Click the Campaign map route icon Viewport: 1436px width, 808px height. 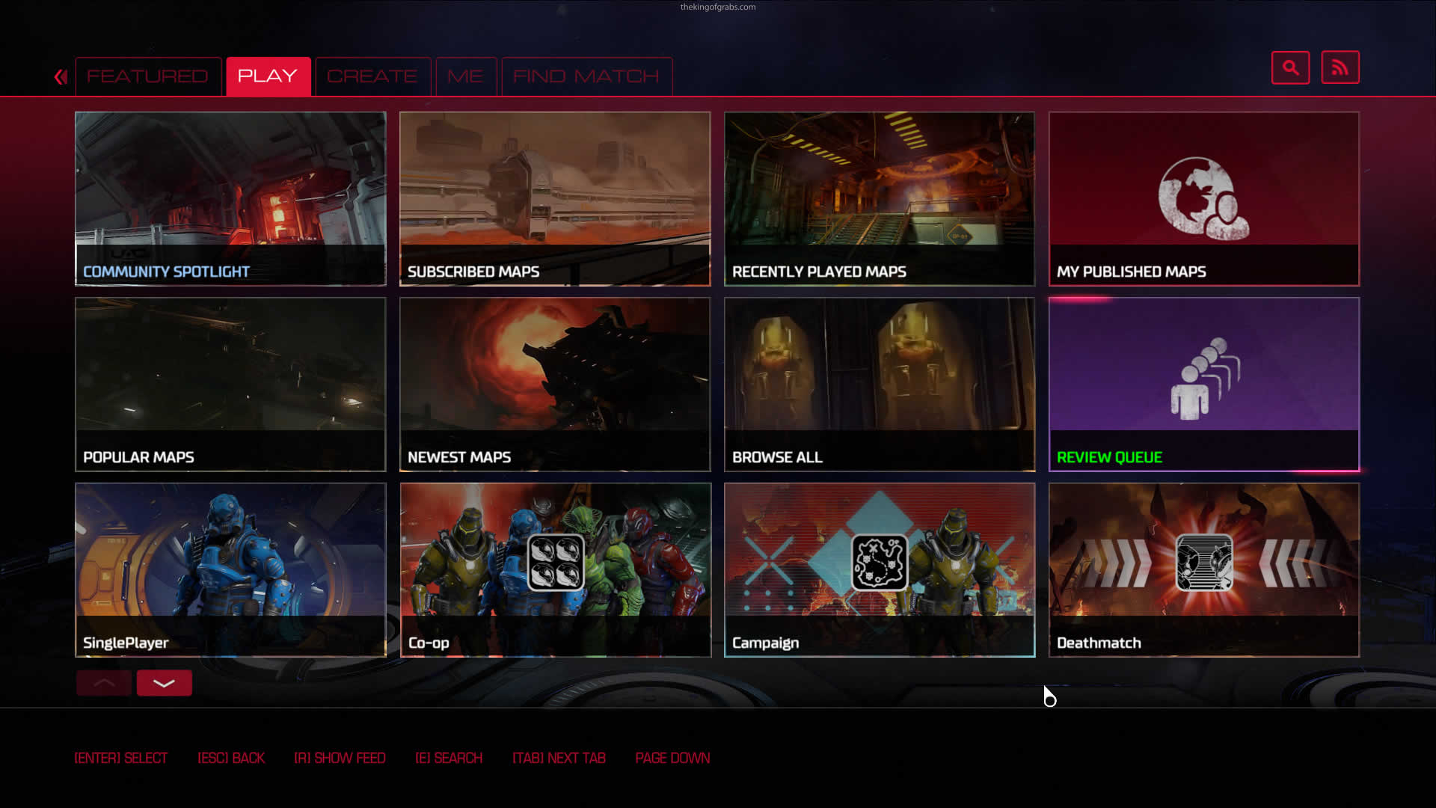point(880,563)
